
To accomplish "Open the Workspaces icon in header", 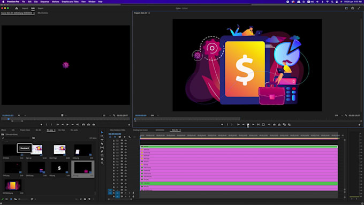I will click(x=346, y=9).
